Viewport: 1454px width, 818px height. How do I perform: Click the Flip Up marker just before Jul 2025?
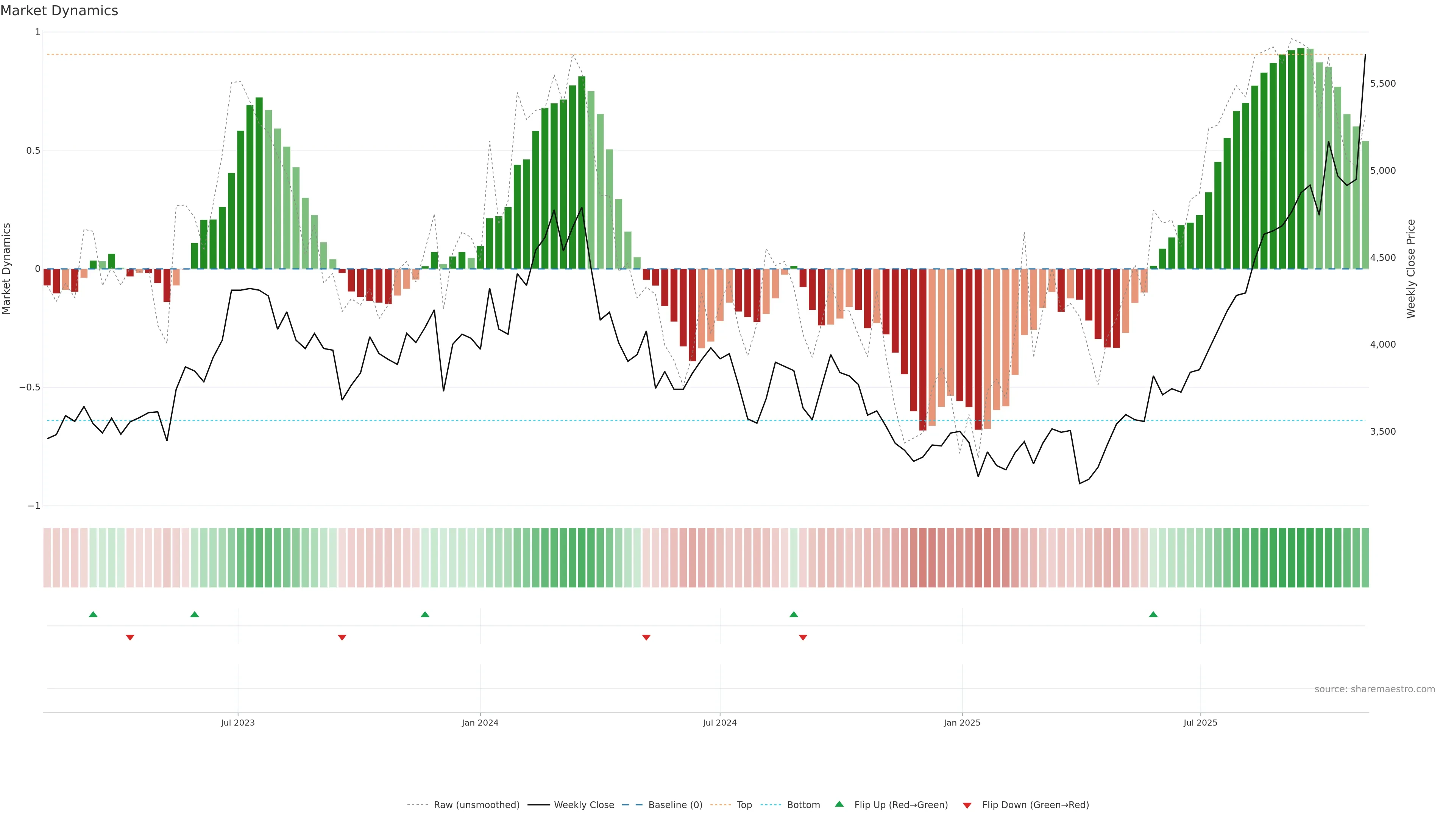click(1153, 614)
